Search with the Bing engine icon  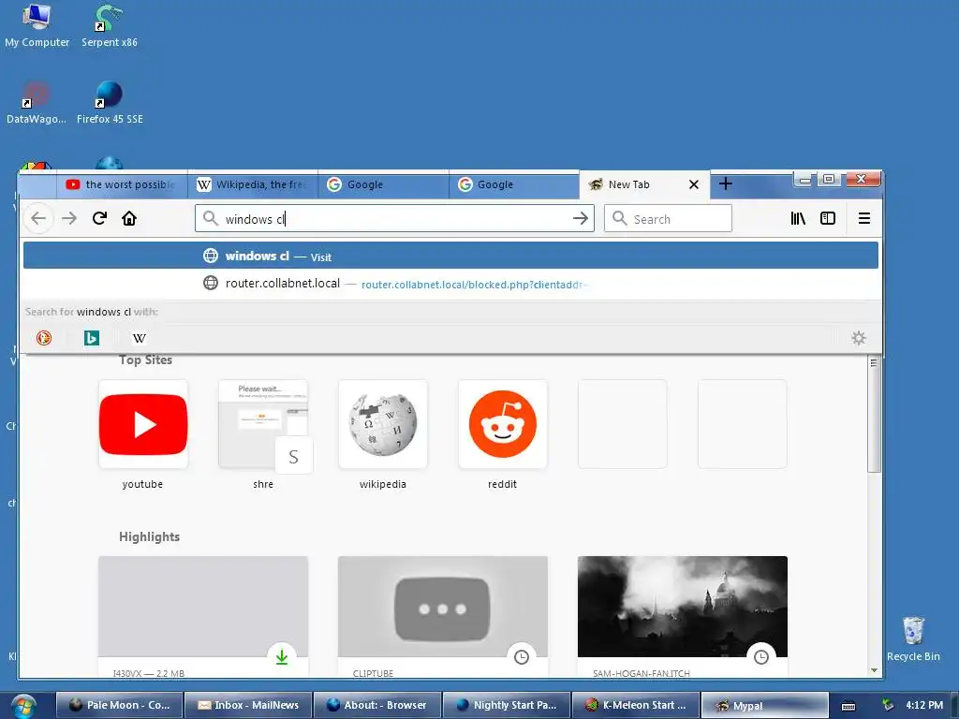[x=92, y=337]
